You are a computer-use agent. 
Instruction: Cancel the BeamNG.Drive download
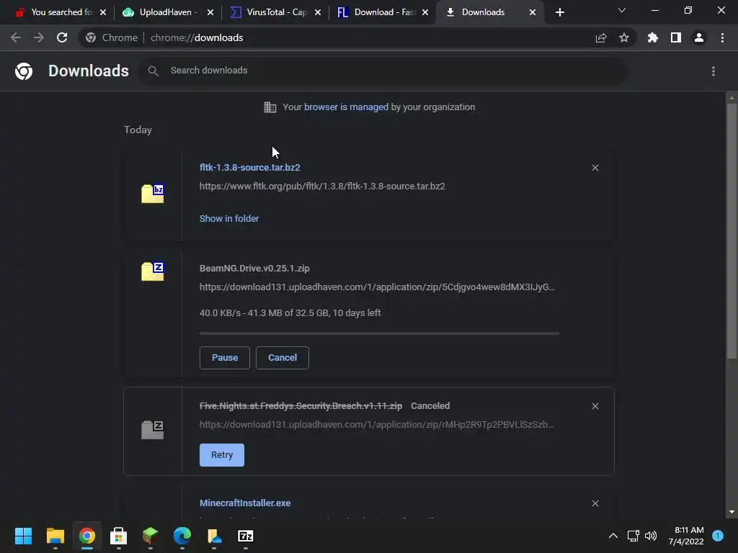(283, 358)
